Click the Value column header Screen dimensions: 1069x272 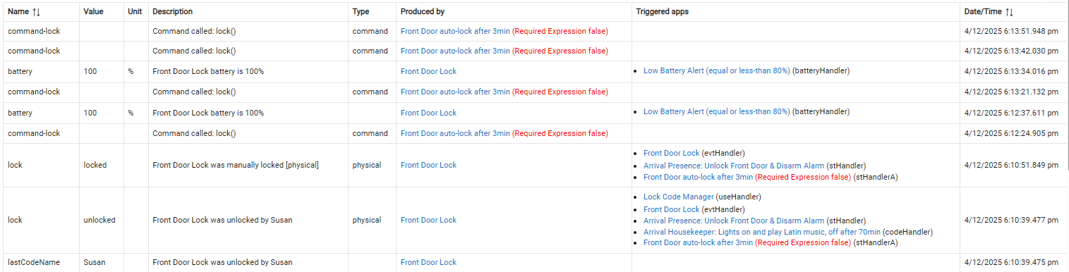tap(93, 12)
